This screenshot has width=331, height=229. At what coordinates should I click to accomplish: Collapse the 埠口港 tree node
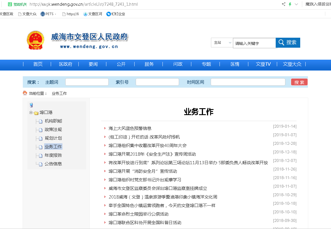(x=31, y=113)
